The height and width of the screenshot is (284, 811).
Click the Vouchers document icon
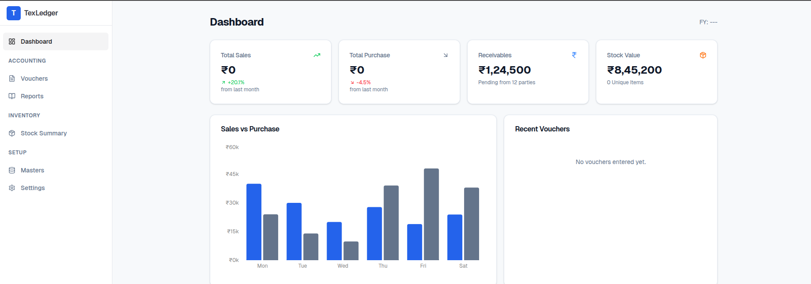pyautogui.click(x=12, y=78)
